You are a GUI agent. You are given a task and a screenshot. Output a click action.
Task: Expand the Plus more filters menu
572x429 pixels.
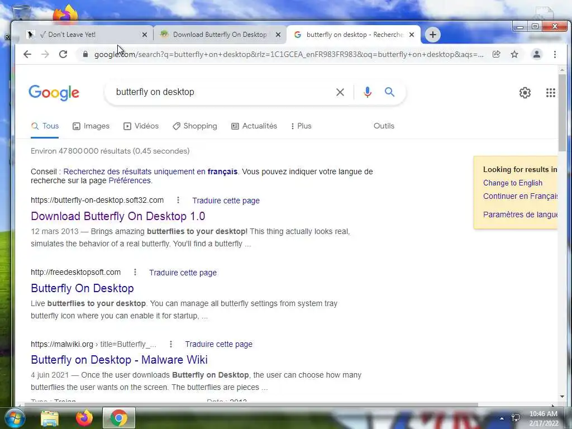[301, 126]
